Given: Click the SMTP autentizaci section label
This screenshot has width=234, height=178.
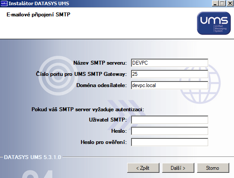Looking at the screenshot, I should [88, 109].
